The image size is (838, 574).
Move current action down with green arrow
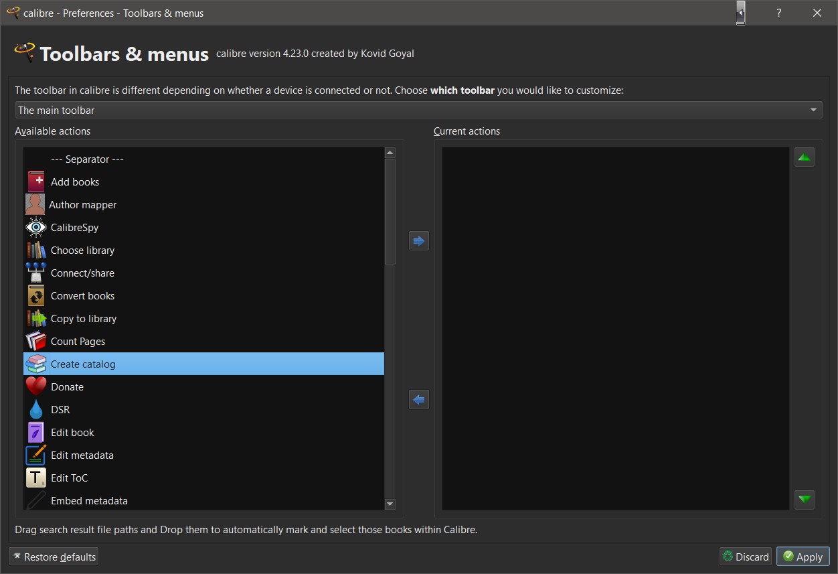(805, 500)
